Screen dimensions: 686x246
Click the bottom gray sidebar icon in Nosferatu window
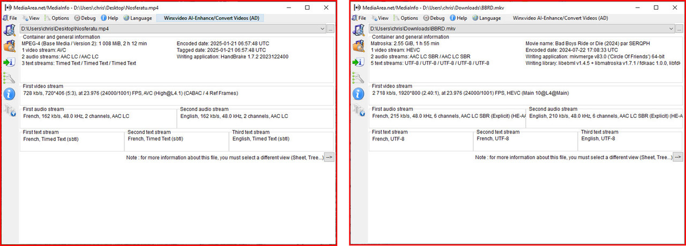pos(10,110)
